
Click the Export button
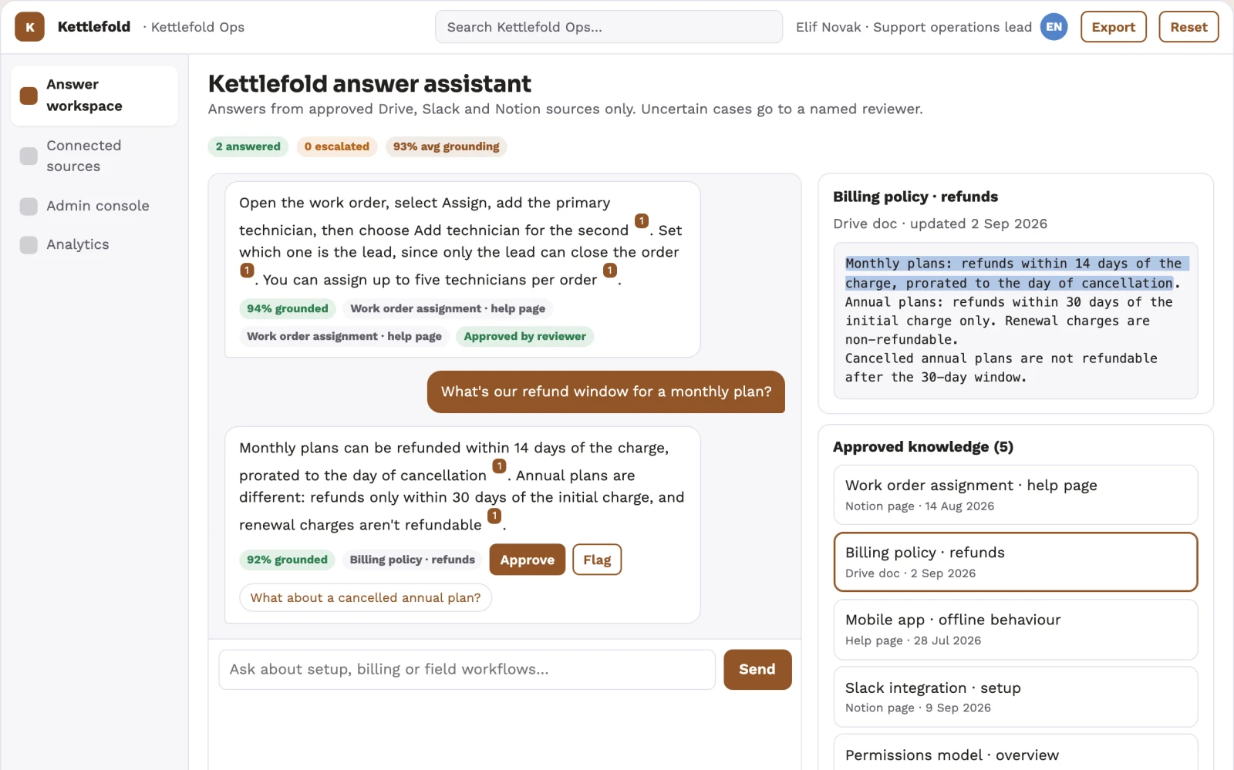[x=1113, y=27]
